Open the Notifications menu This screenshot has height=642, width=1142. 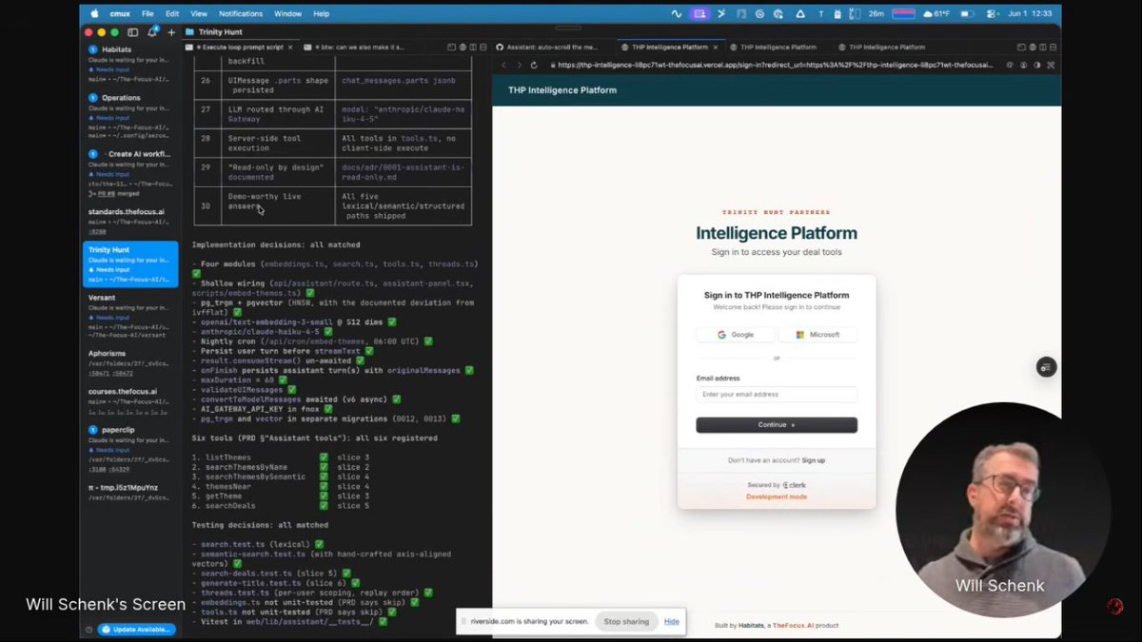(x=241, y=13)
